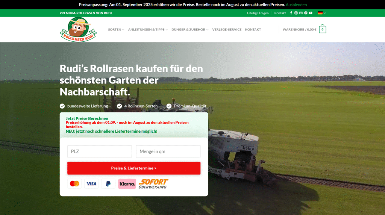Open the Pinterest icon link
The image size is (385, 215).
coord(306,13)
